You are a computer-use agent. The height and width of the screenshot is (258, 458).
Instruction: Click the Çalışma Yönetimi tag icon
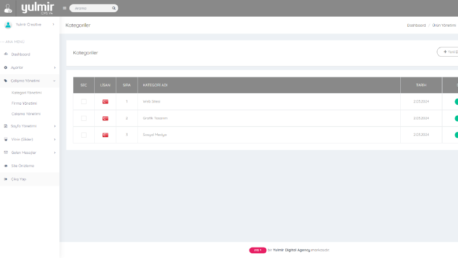[x=6, y=81]
